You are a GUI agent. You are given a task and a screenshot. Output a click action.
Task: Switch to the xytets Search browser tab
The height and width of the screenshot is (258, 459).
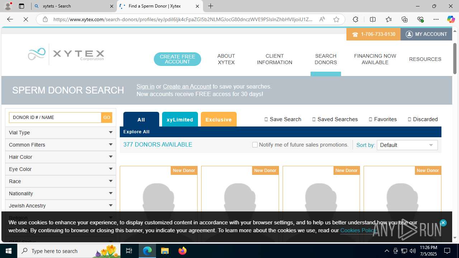(74, 6)
